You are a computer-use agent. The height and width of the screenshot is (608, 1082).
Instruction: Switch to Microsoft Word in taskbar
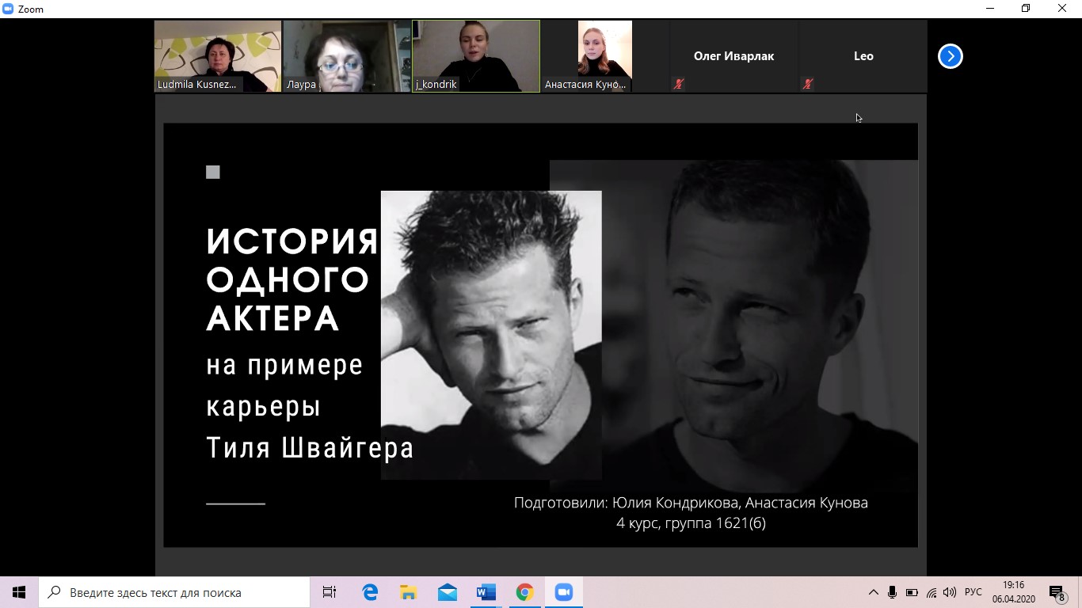486,592
